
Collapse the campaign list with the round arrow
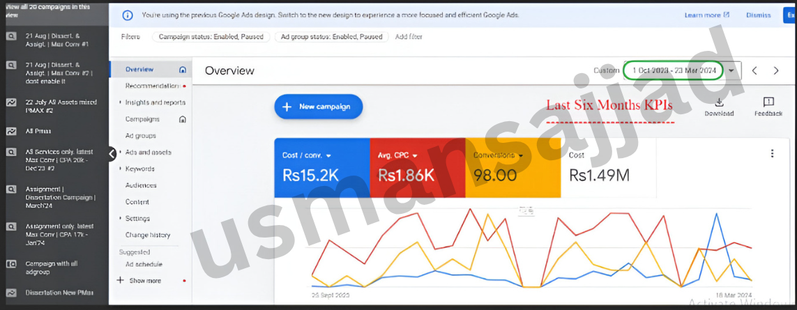tap(112, 153)
